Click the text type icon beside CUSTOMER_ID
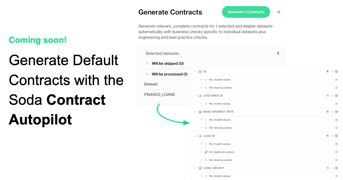The image size is (343, 180). [x=200, y=96]
